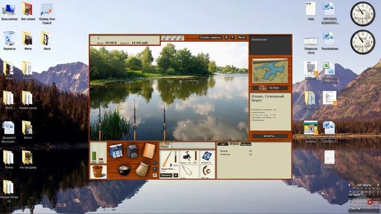The width and height of the screenshot is (381, 214).
Task: Open the canvas fish sack
Action: [142, 169]
